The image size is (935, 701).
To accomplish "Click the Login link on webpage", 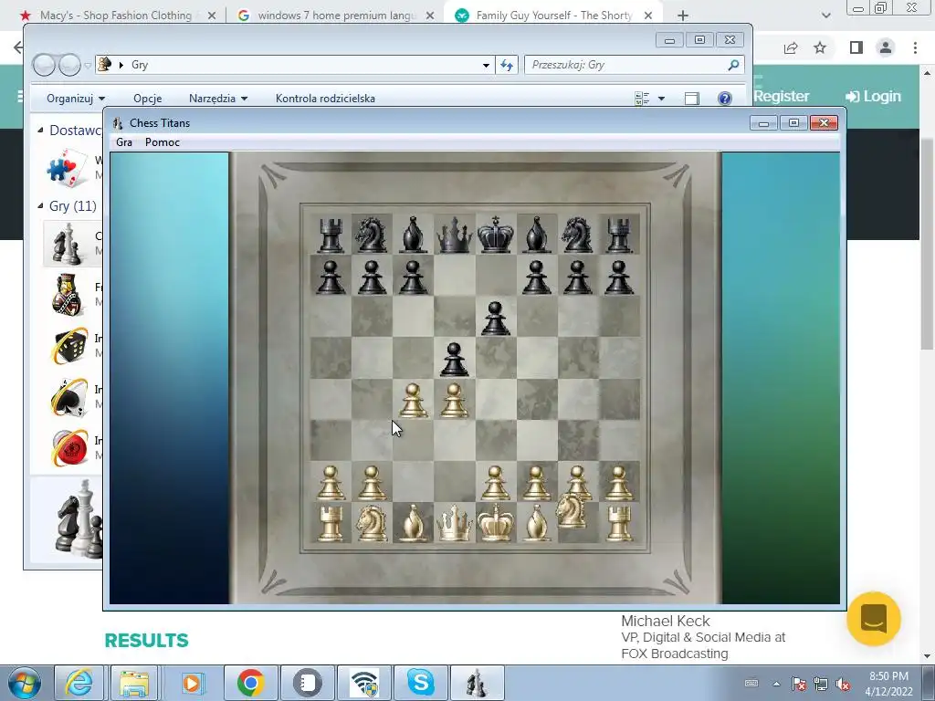I will click(x=874, y=96).
